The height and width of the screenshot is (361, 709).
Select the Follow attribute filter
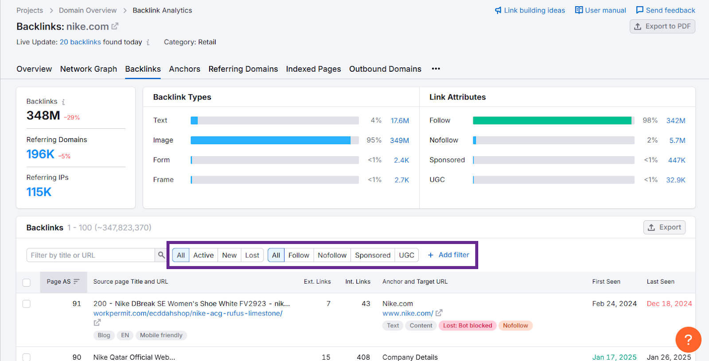pyautogui.click(x=299, y=255)
